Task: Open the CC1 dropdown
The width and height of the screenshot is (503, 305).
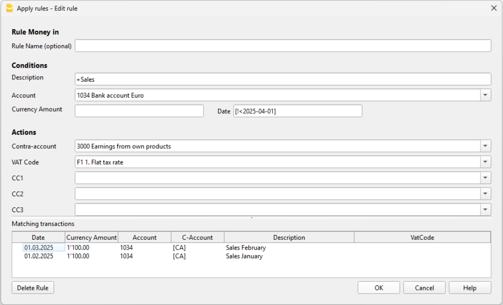Action: pyautogui.click(x=485, y=178)
